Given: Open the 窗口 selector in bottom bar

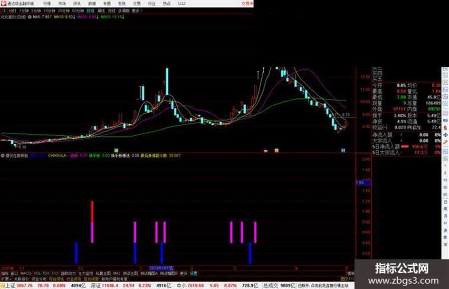Looking at the screenshot, I should 14,273.
